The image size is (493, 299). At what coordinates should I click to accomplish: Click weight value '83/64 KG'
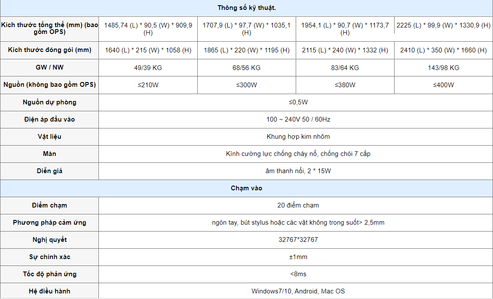pyautogui.click(x=345, y=67)
